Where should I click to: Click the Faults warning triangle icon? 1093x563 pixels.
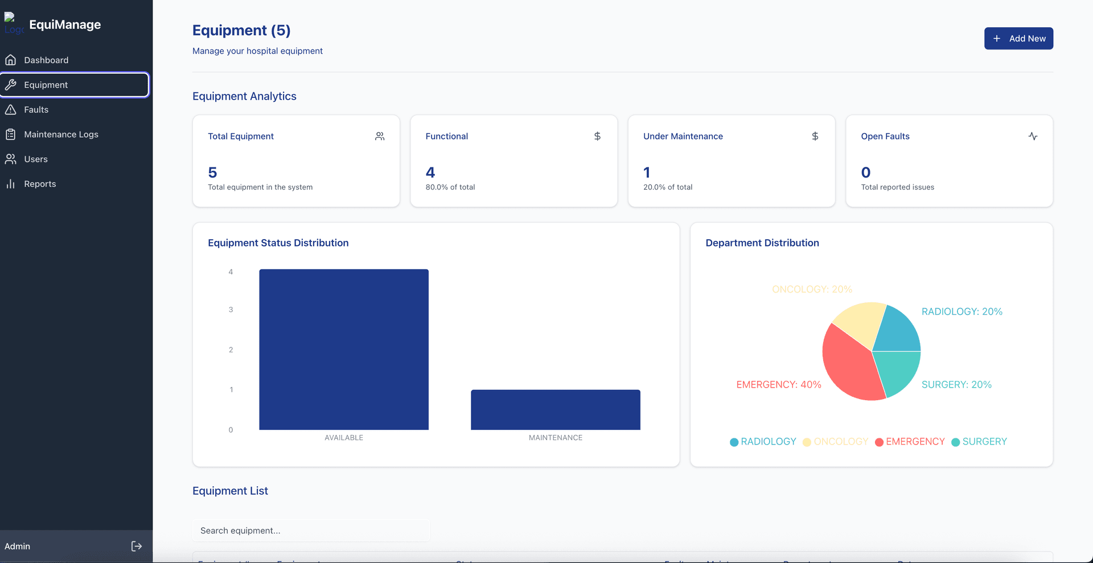tap(10, 109)
